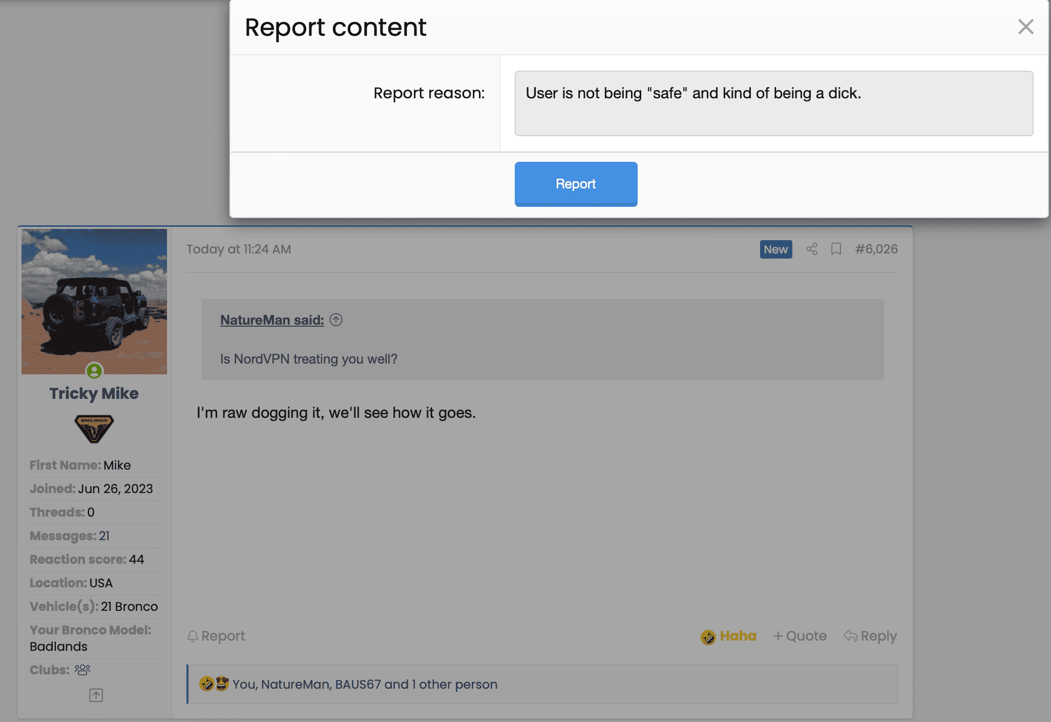Click the Report link below post
The image size is (1051, 722).
coord(216,636)
